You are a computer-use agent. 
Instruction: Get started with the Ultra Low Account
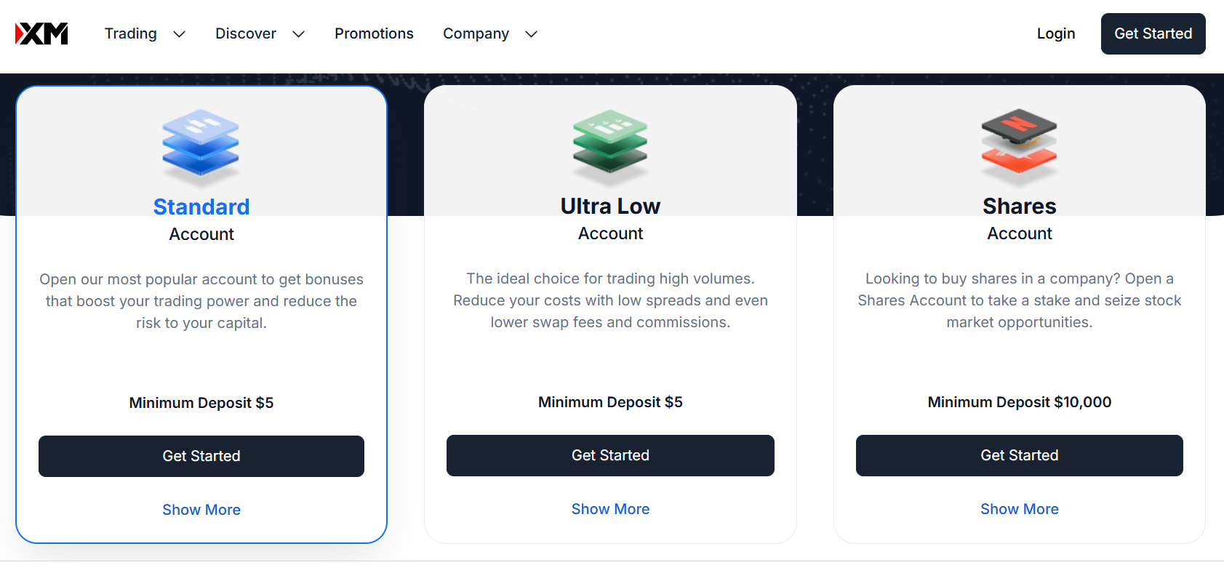click(610, 455)
